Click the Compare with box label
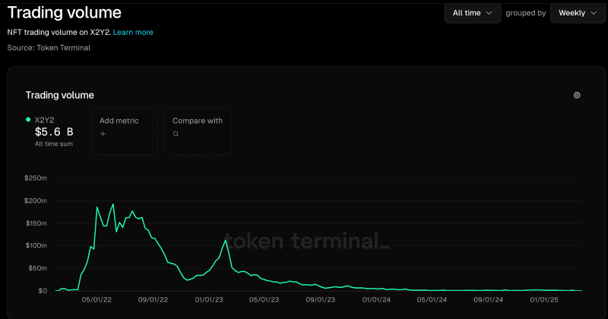 tap(198, 121)
